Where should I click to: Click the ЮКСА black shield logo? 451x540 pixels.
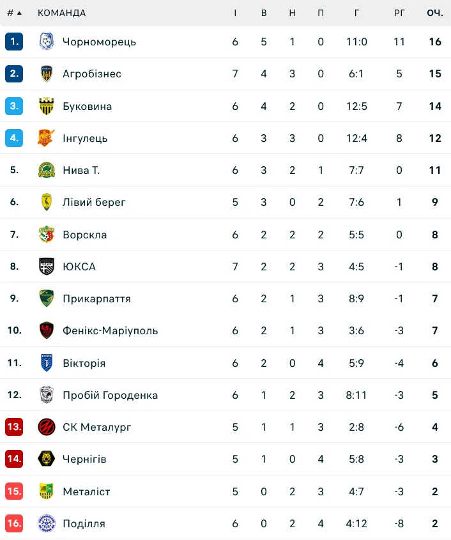[47, 266]
